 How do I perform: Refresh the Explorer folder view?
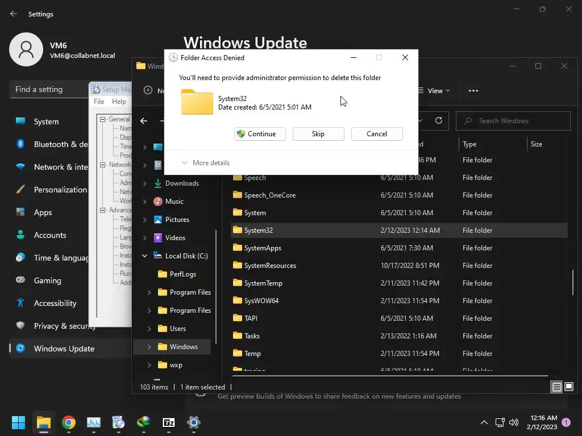click(439, 120)
